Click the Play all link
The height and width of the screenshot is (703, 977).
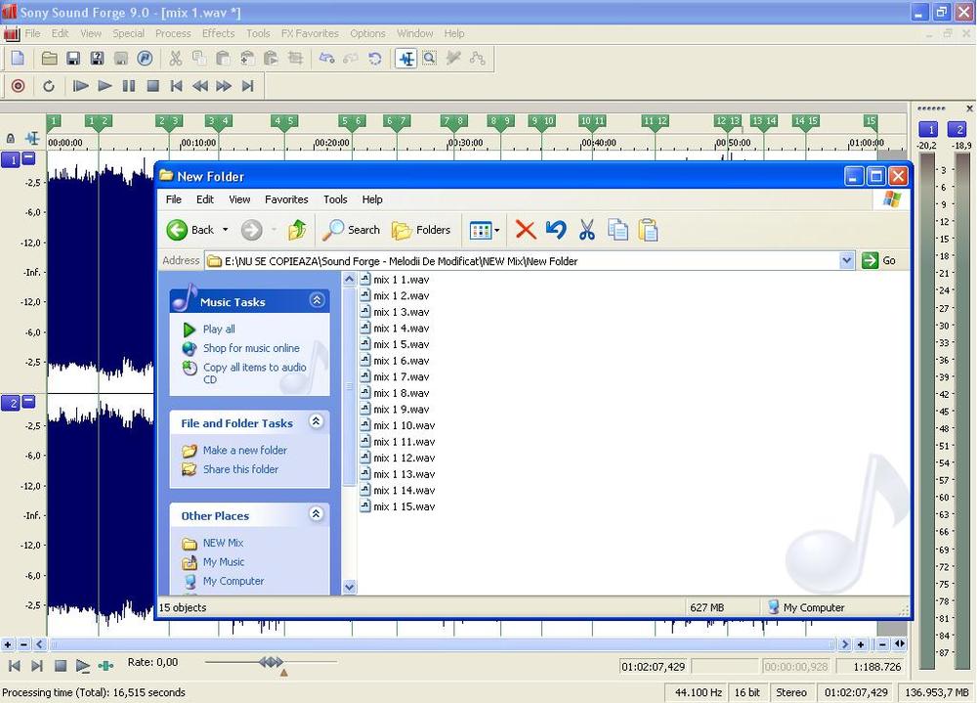pyautogui.click(x=219, y=329)
